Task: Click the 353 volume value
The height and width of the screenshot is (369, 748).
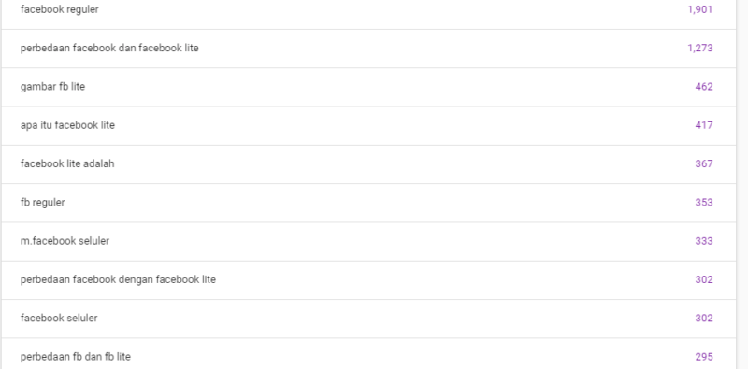Action: [x=704, y=203]
